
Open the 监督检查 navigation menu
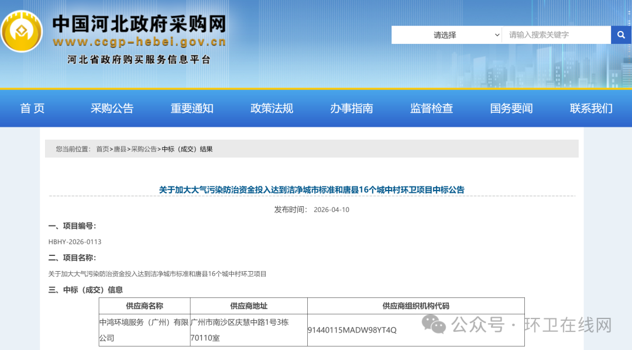point(431,108)
